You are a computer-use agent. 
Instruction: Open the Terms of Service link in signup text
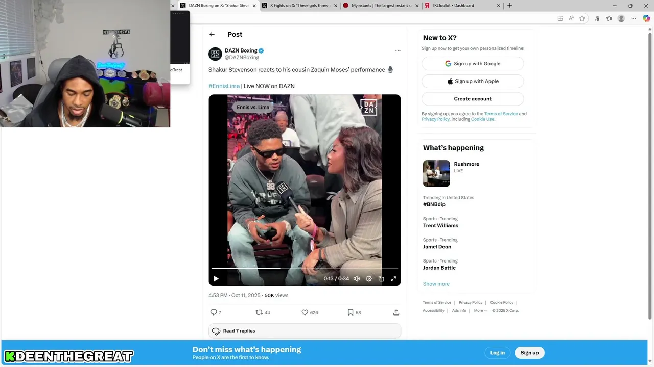(501, 114)
